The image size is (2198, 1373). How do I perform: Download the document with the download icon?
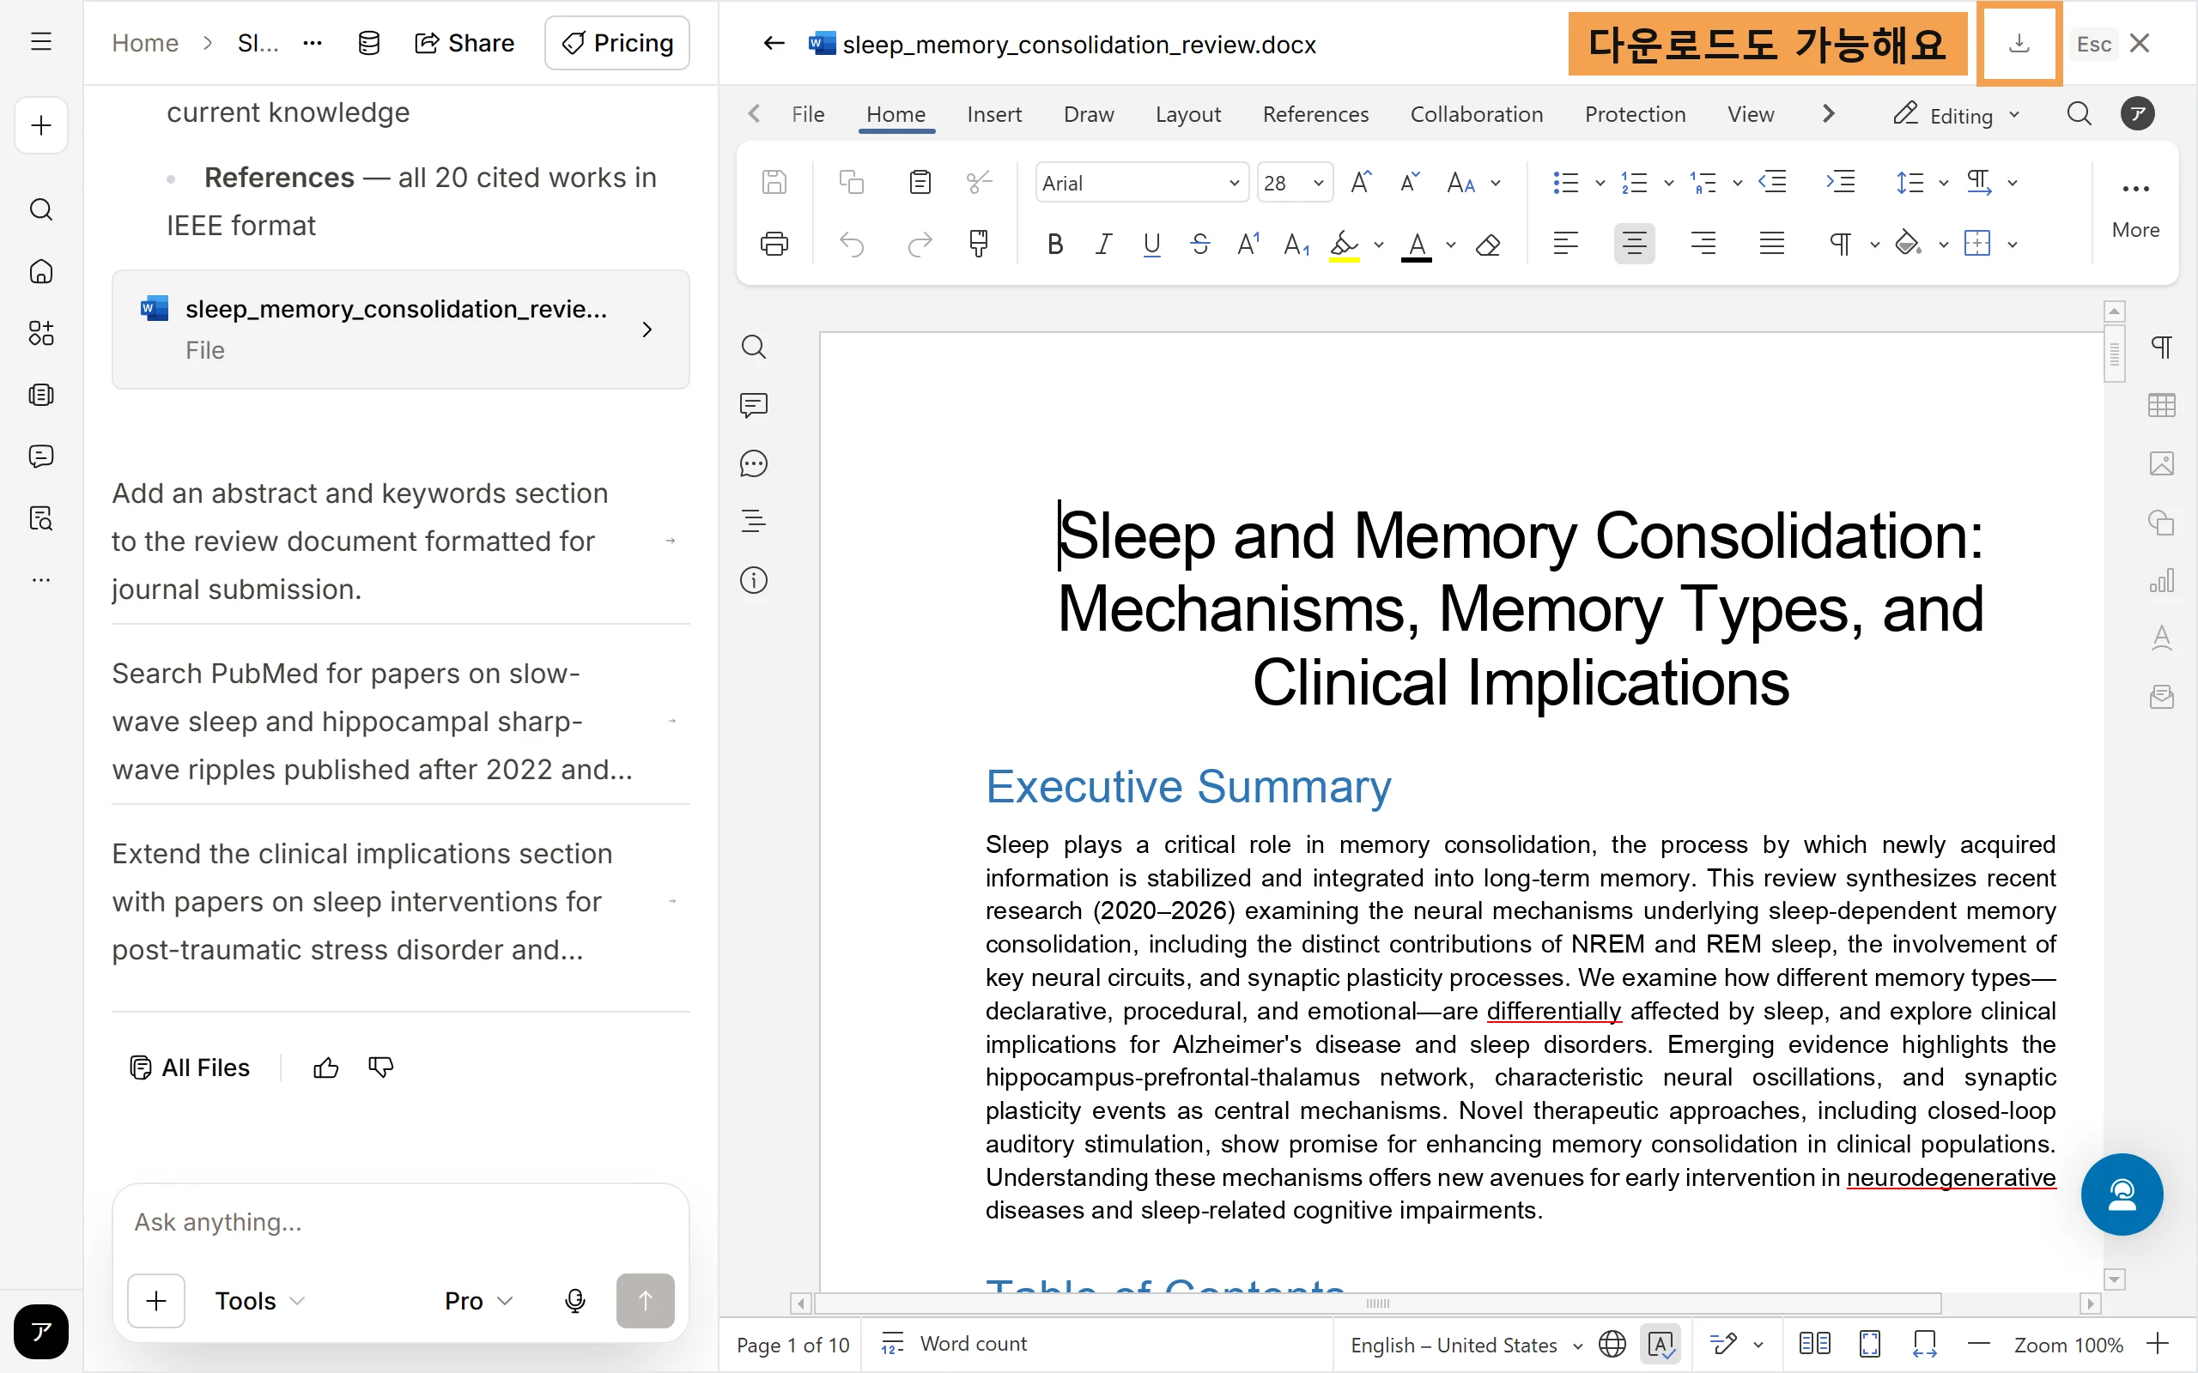(x=2019, y=44)
